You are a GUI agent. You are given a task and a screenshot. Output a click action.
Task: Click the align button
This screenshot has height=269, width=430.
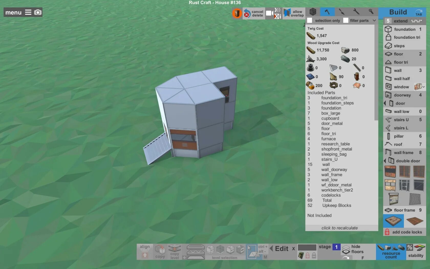[x=145, y=251]
